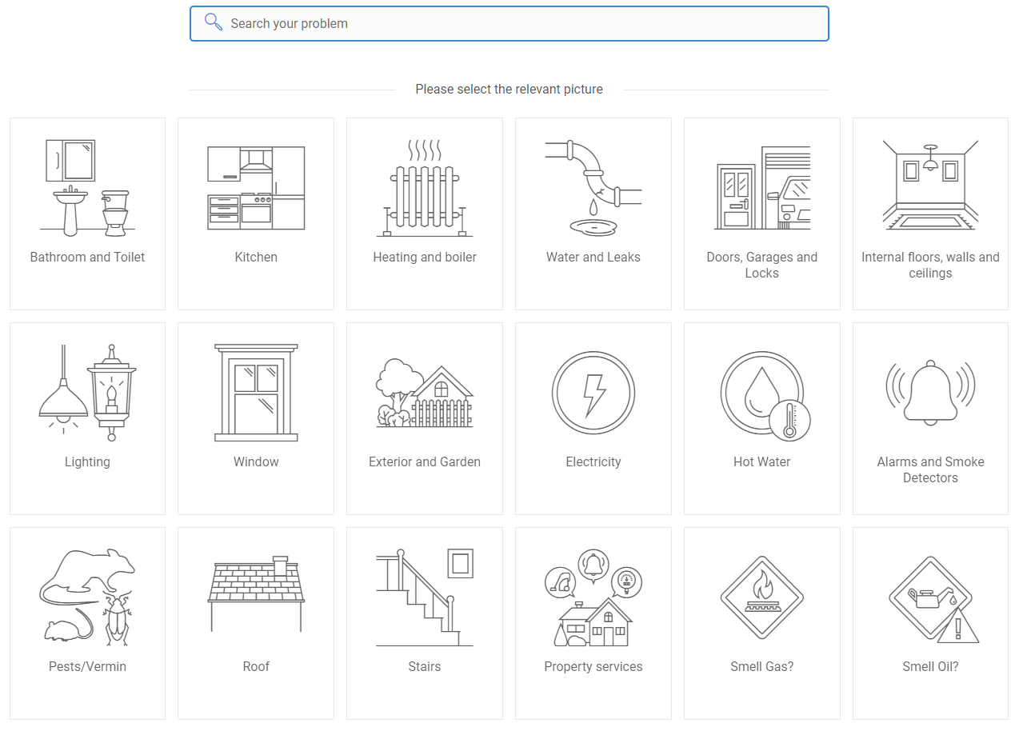
Task: Select the Lighting lamp icon
Action: click(x=87, y=393)
